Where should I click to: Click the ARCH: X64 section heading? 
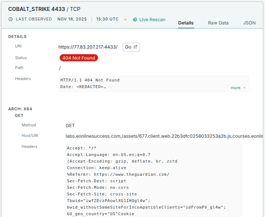point(20,109)
